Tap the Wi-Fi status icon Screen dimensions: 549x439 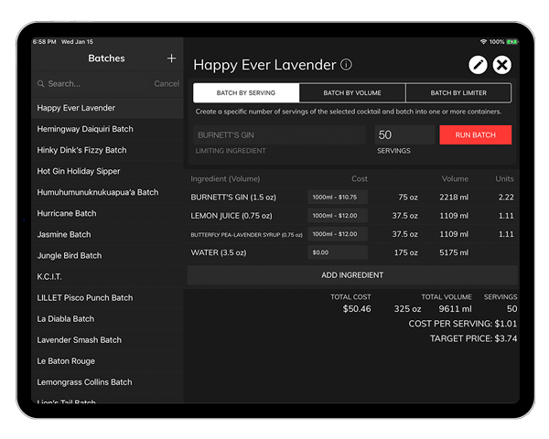pyautogui.click(x=482, y=42)
